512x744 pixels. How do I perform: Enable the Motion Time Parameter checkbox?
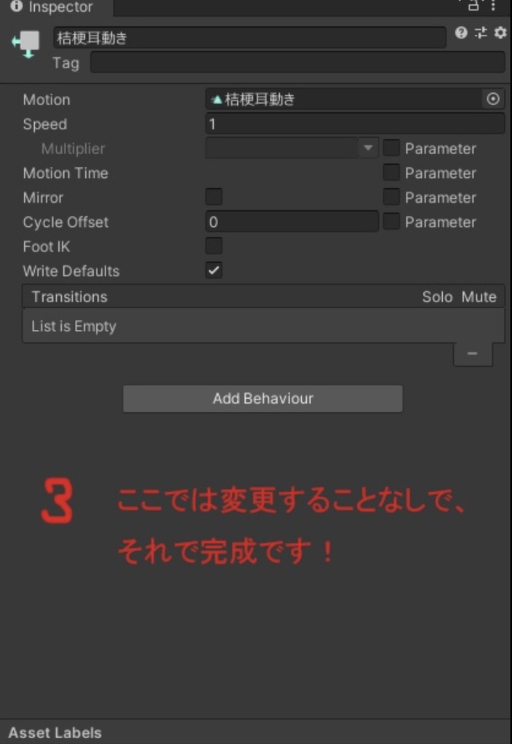[x=391, y=172]
